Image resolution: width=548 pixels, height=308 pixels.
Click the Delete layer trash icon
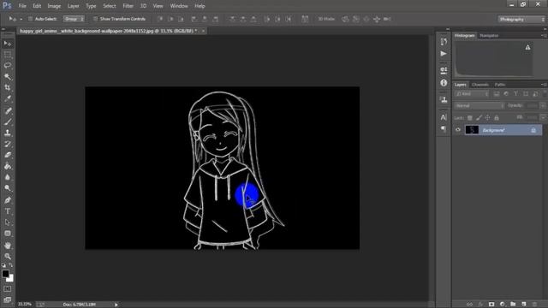click(x=534, y=305)
